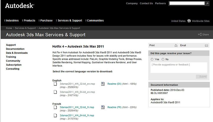
Task: Click file icon beside 3dsmax2011_hf4_32-bit_fr.msp
Action: pyautogui.click(x=55, y=107)
